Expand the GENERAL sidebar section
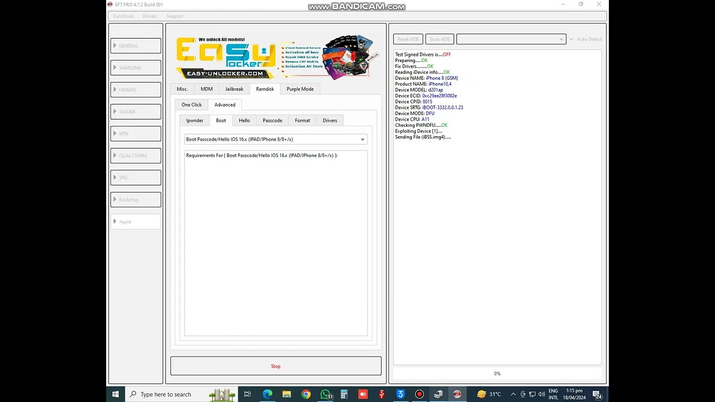This screenshot has width=715, height=402. point(136,46)
